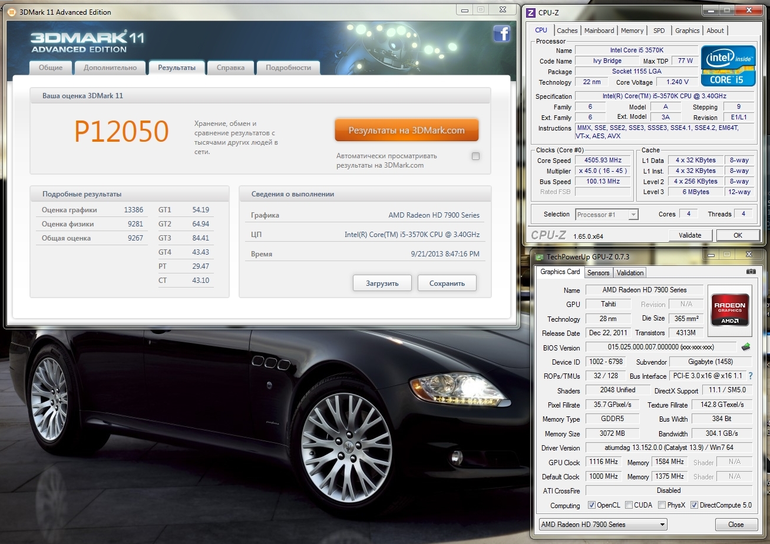Click the CPU Name field Intel Core i5 3570K
Image resolution: width=770 pixels, height=544 pixels.
click(636, 50)
